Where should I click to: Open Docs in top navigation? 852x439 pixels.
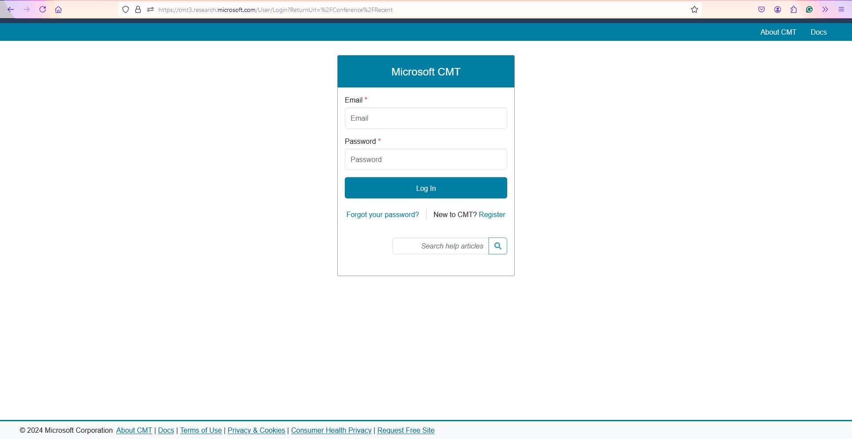pos(819,32)
